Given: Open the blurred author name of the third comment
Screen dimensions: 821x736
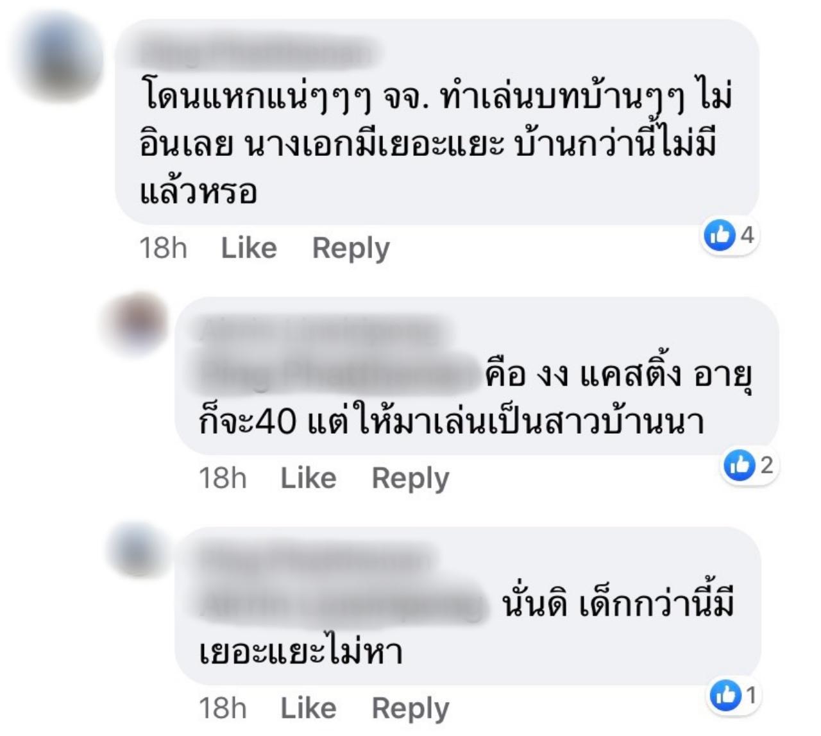Looking at the screenshot, I should coord(314,560).
